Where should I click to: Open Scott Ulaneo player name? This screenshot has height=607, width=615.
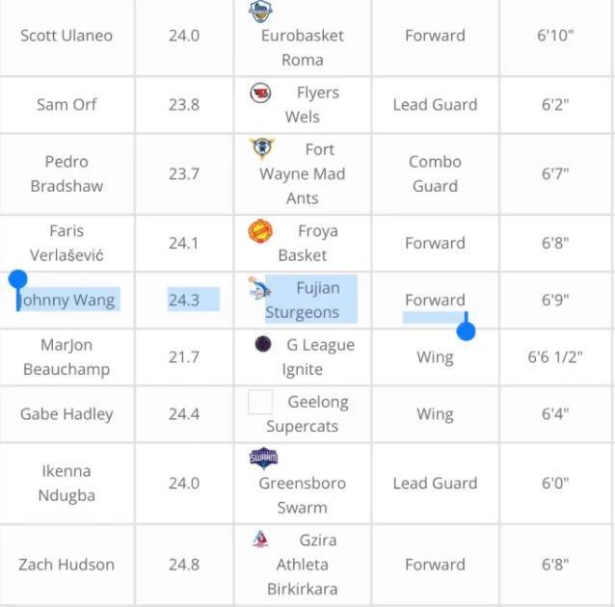pyautogui.click(x=67, y=36)
